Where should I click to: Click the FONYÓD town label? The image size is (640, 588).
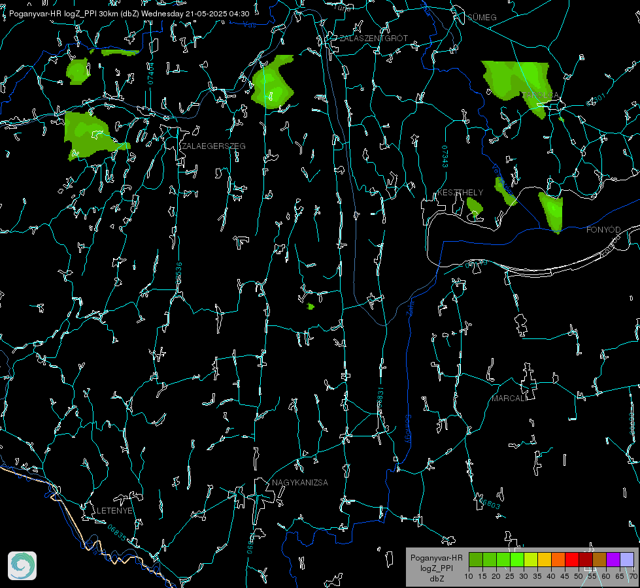[x=603, y=230]
